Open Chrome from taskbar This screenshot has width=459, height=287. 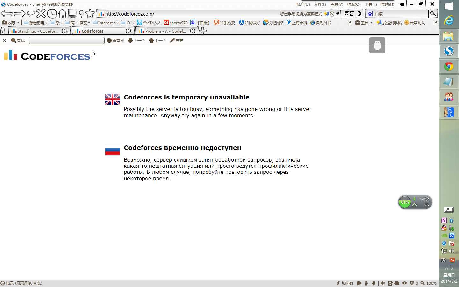click(x=449, y=66)
